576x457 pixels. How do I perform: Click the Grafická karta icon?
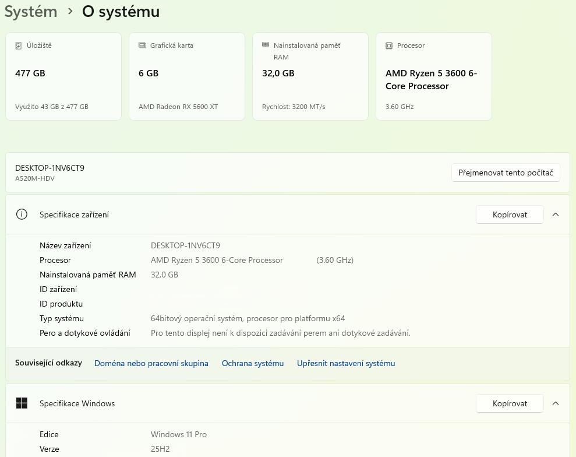pos(142,45)
